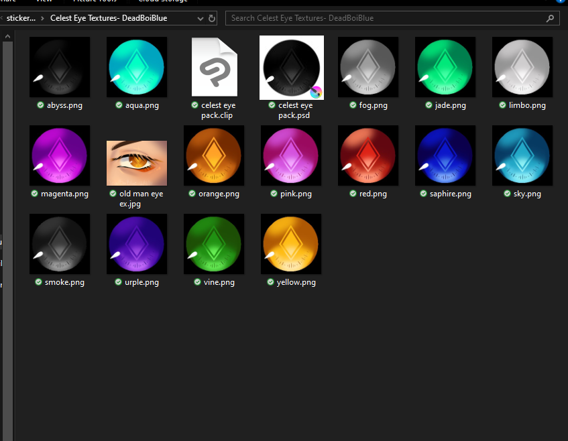This screenshot has width=568, height=441.
Task: Click the smoke.png file name
Action: pyautogui.click(x=64, y=282)
